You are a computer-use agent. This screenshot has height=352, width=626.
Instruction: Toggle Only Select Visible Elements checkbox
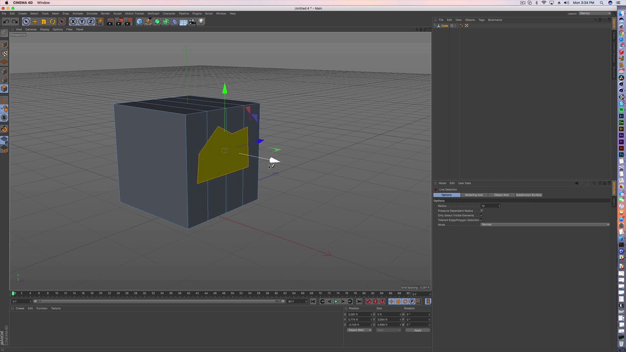(x=482, y=215)
